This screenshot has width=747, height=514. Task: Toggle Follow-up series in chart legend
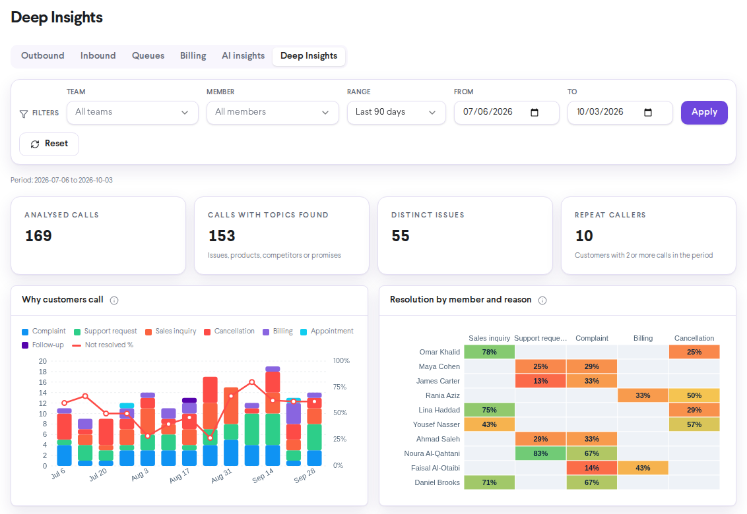coord(43,345)
